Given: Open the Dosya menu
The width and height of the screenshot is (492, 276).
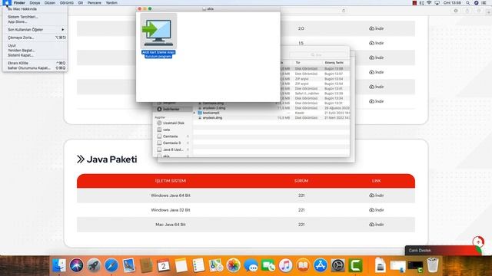Looking at the screenshot, I should [x=35, y=3].
